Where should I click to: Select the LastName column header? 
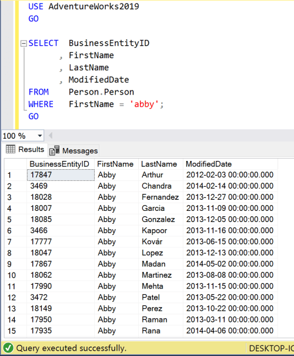click(161, 164)
